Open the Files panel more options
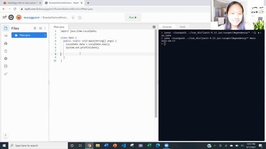Image resolution: width=266 pixels, height=149 pixels. 45,28
